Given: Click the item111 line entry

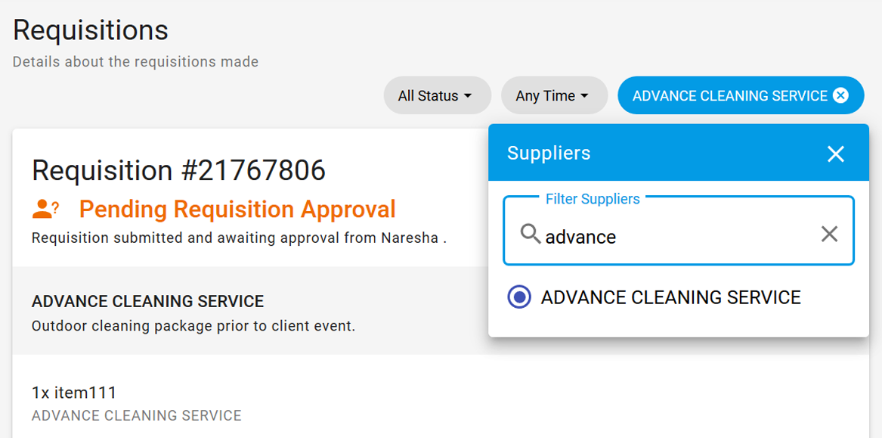Looking at the screenshot, I should tap(73, 392).
